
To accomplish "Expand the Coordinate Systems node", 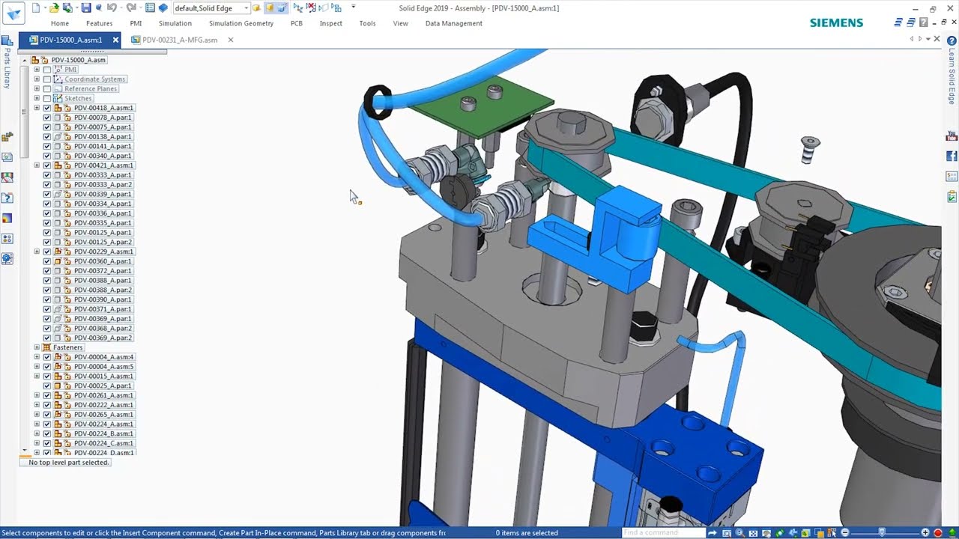I will [37, 79].
